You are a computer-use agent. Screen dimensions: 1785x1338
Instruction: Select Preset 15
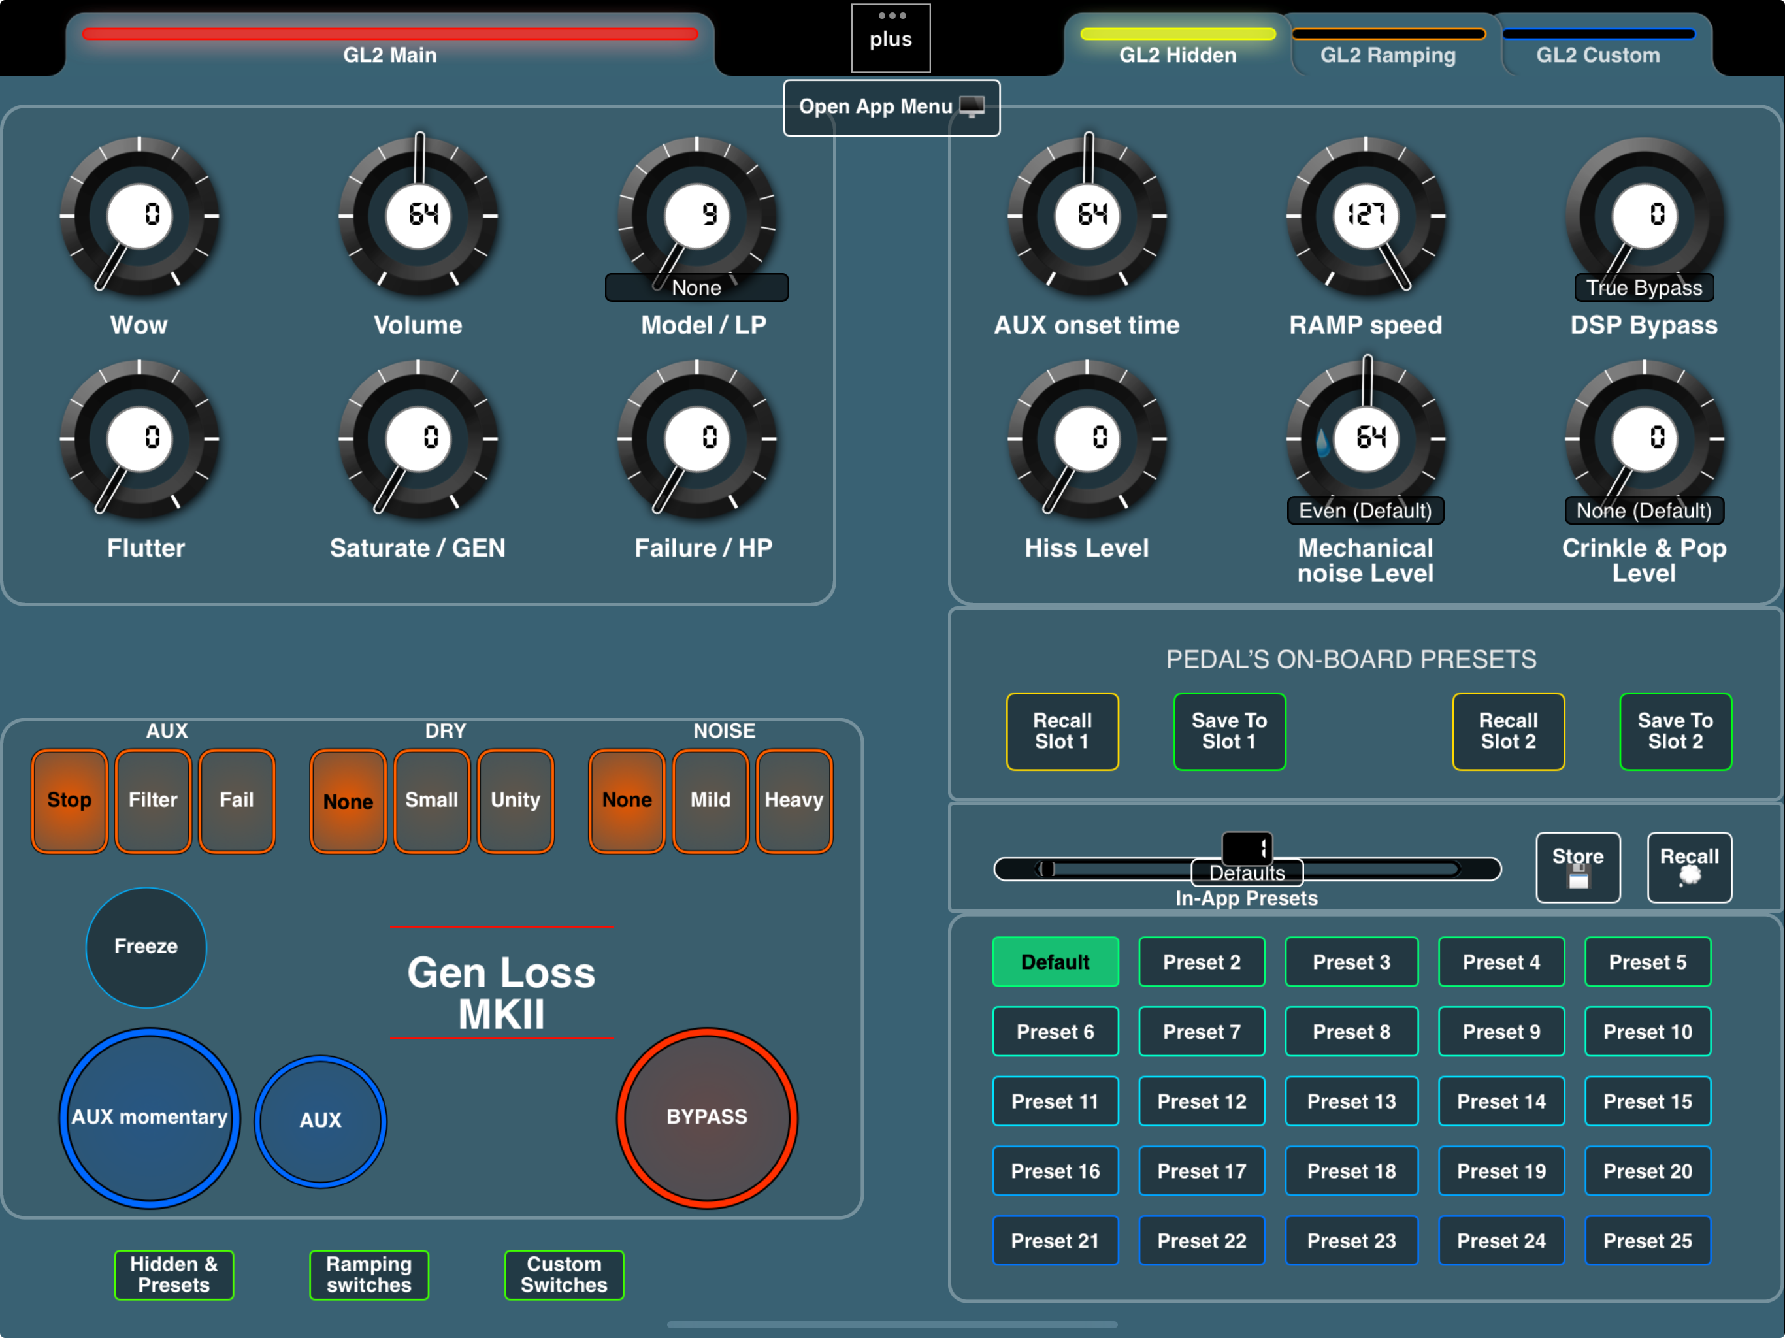1648,1101
